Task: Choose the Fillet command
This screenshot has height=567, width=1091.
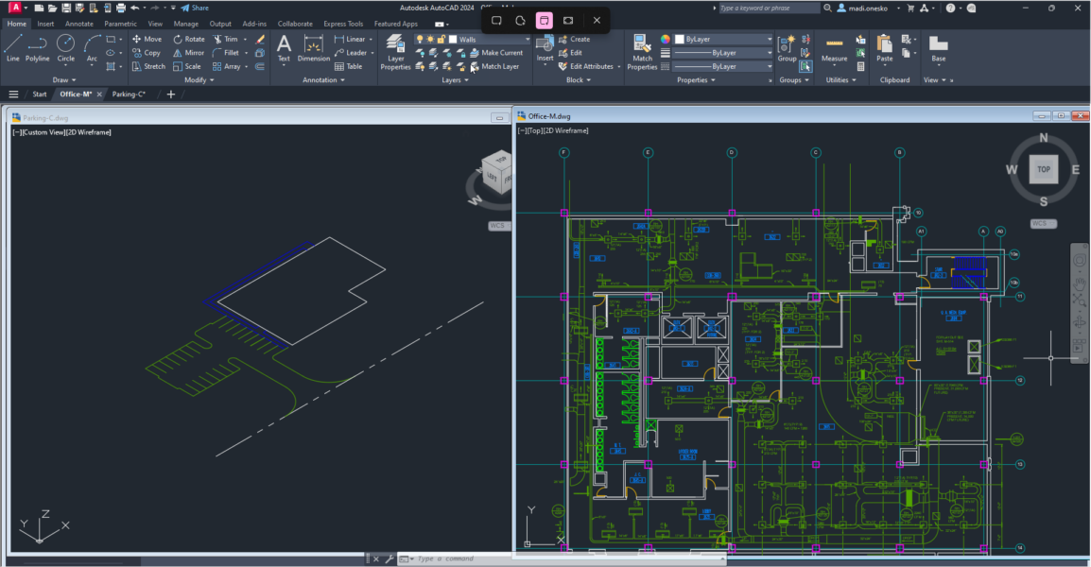Action: pos(225,53)
